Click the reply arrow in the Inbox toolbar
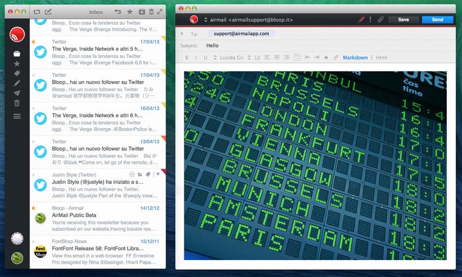This screenshot has height=277, width=462. point(117,11)
